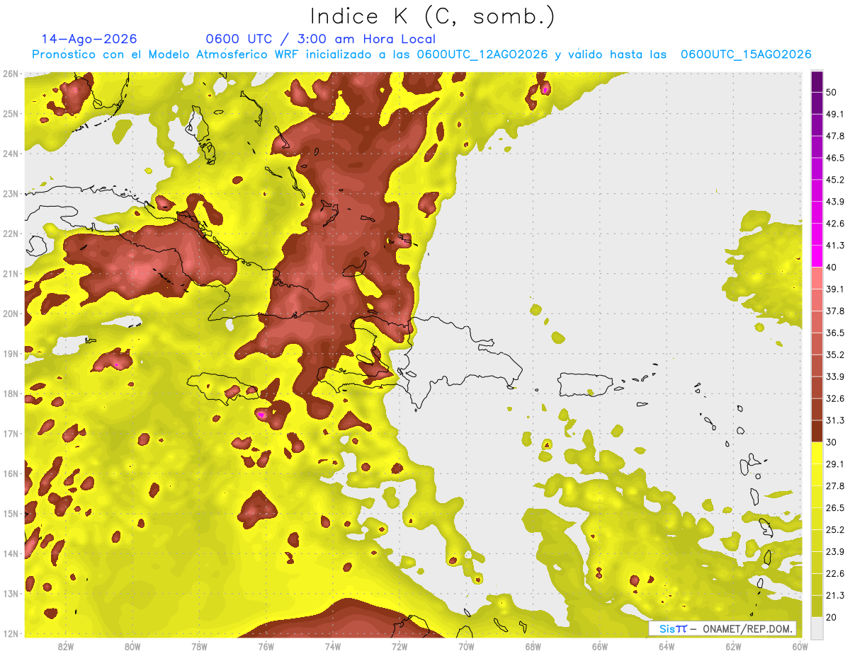The width and height of the screenshot is (850, 656).
Task: Click the colorbar value "23.9"
Action: tap(835, 552)
